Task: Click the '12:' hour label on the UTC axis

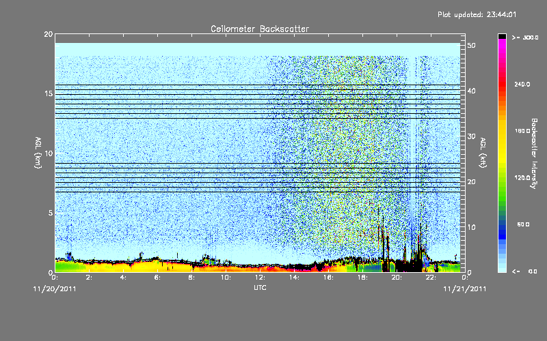Action: tap(260, 278)
